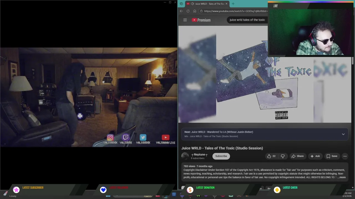The image size is (355, 199).
Task: Click the left window video feed
Action: [89, 97]
